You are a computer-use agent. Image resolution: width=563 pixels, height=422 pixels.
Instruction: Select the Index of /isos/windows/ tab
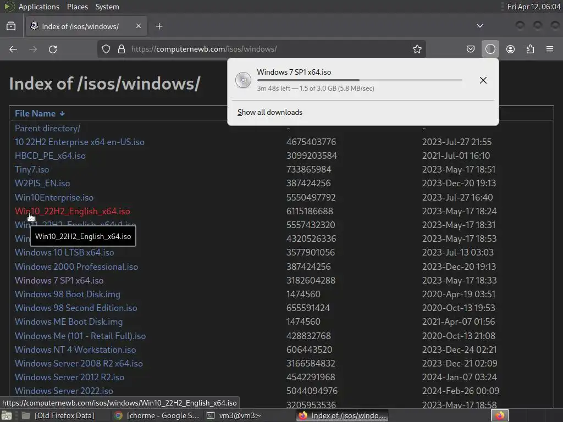(86, 26)
